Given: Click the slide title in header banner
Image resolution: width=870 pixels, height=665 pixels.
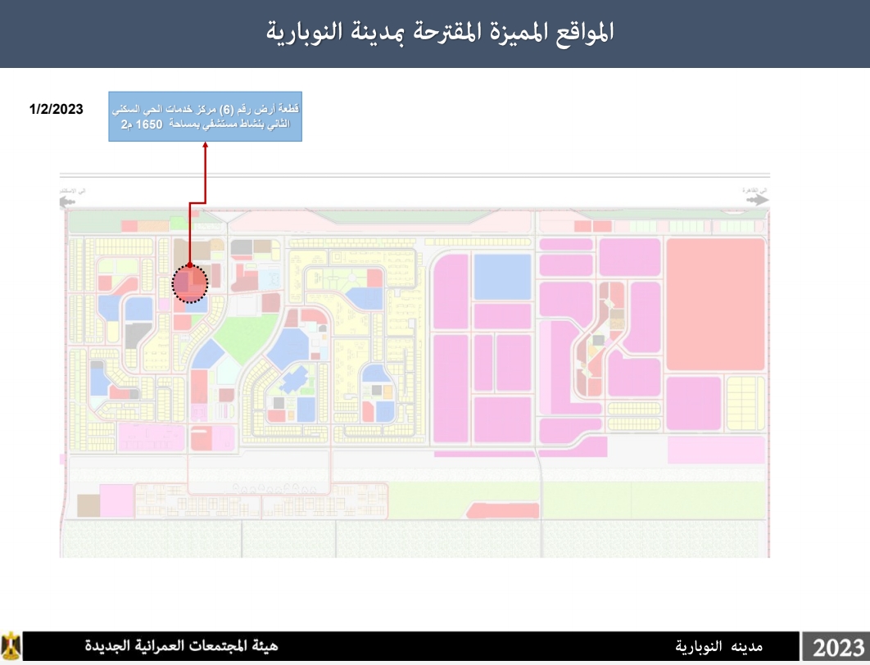Looking at the screenshot, I should 441,33.
